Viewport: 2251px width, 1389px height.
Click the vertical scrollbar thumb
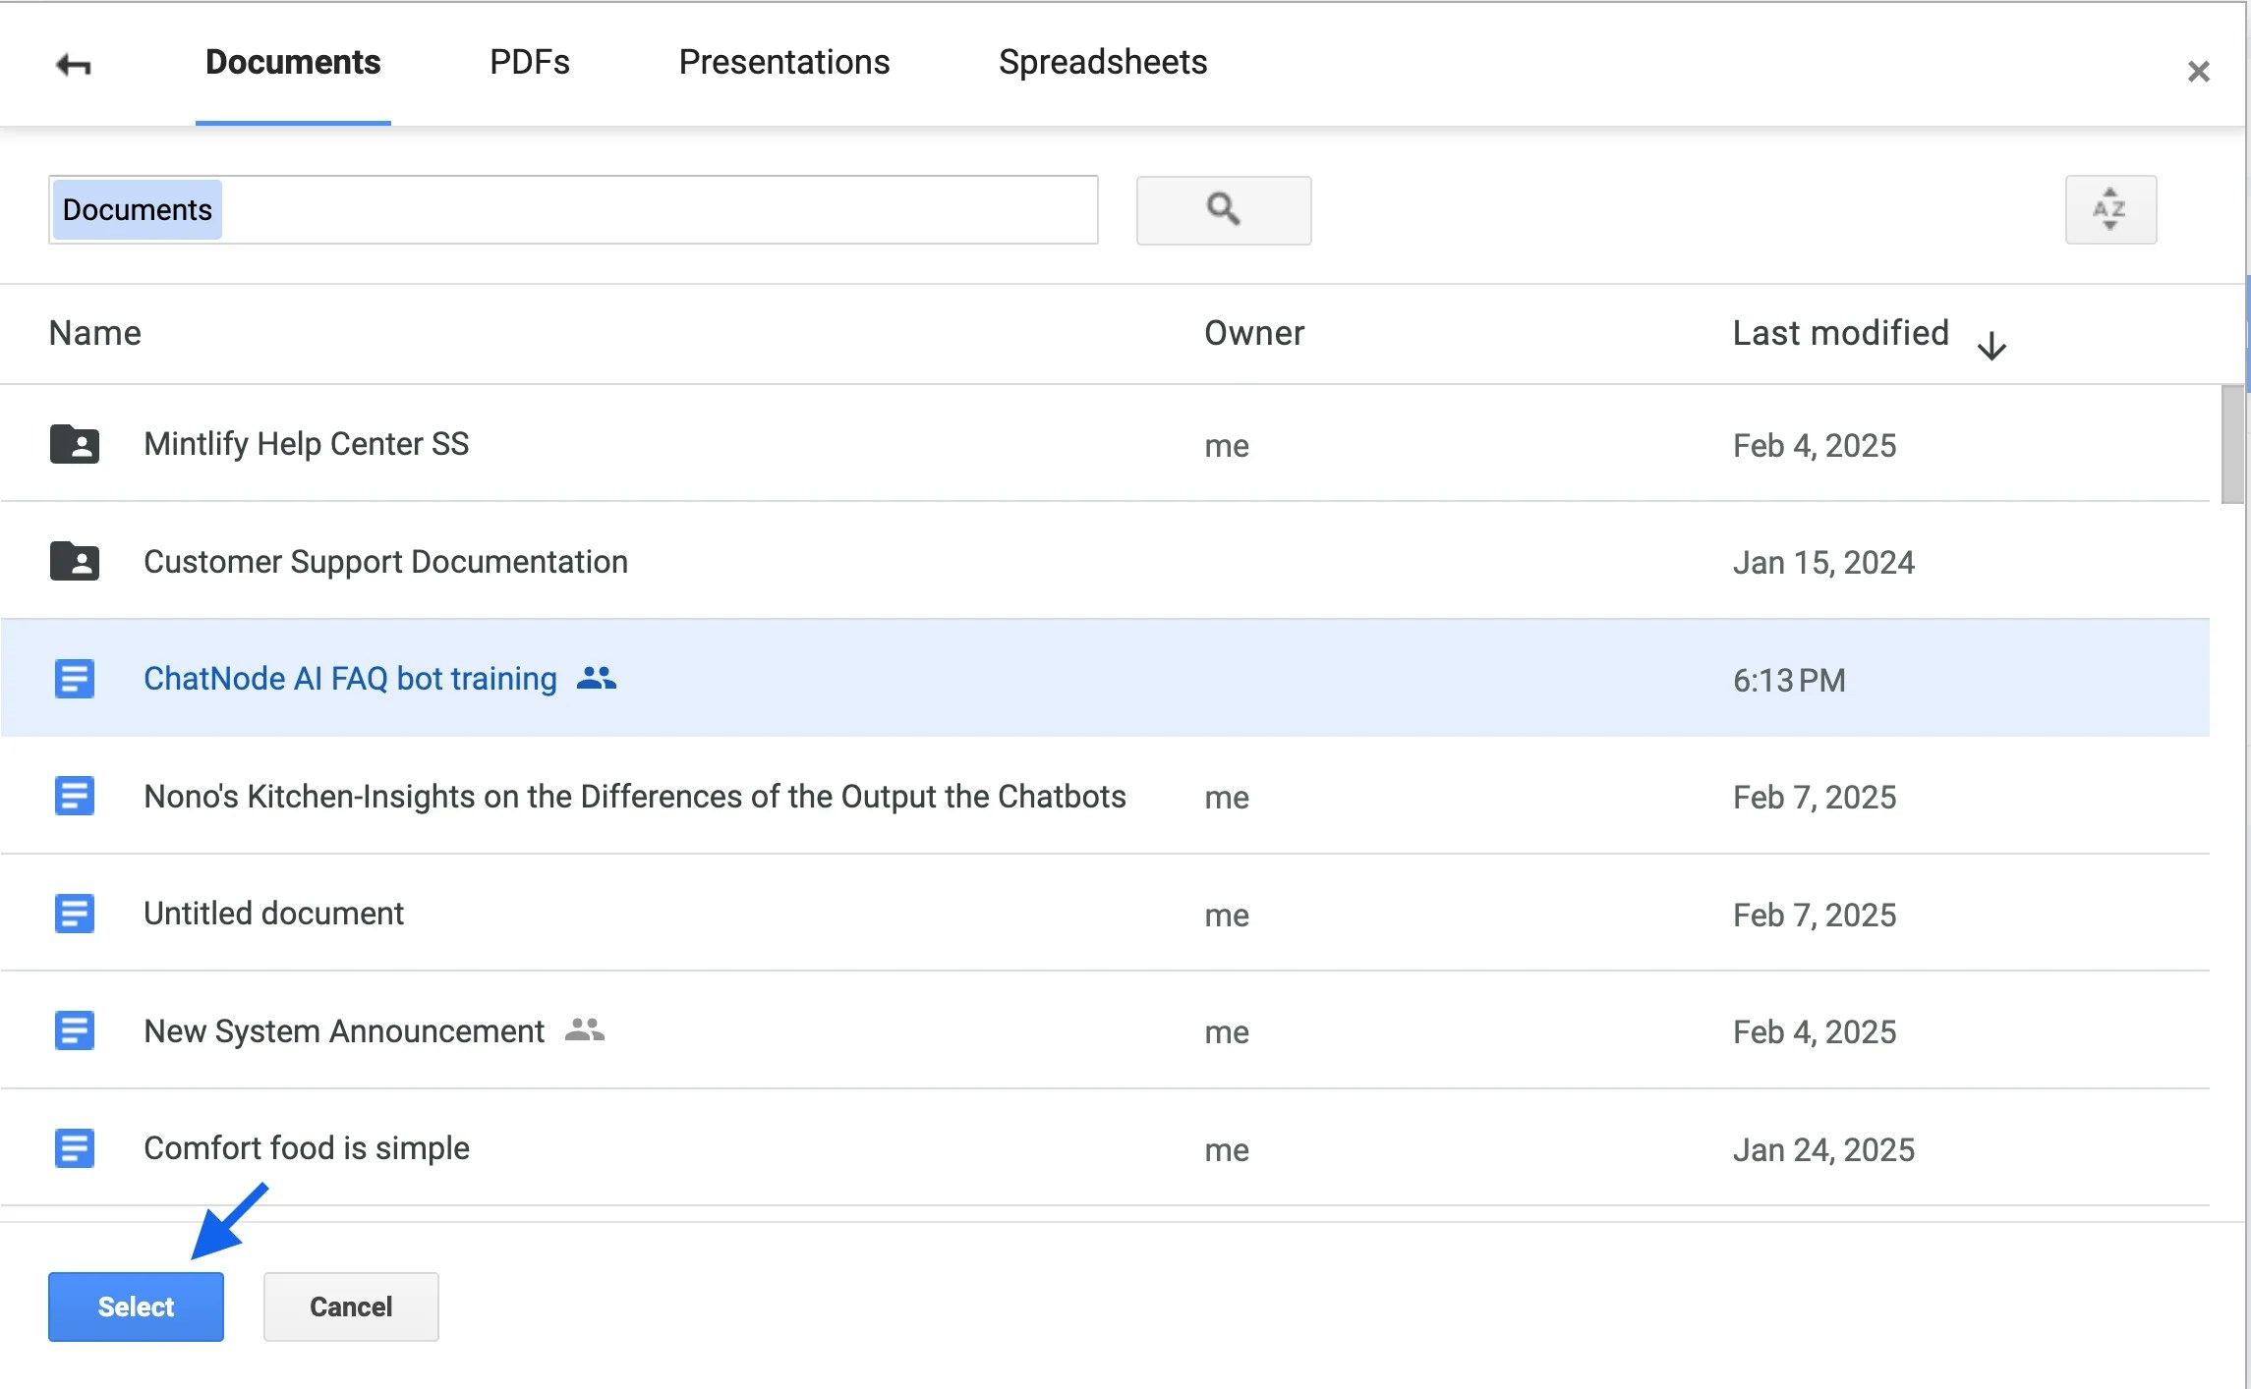pyautogui.click(x=2231, y=444)
